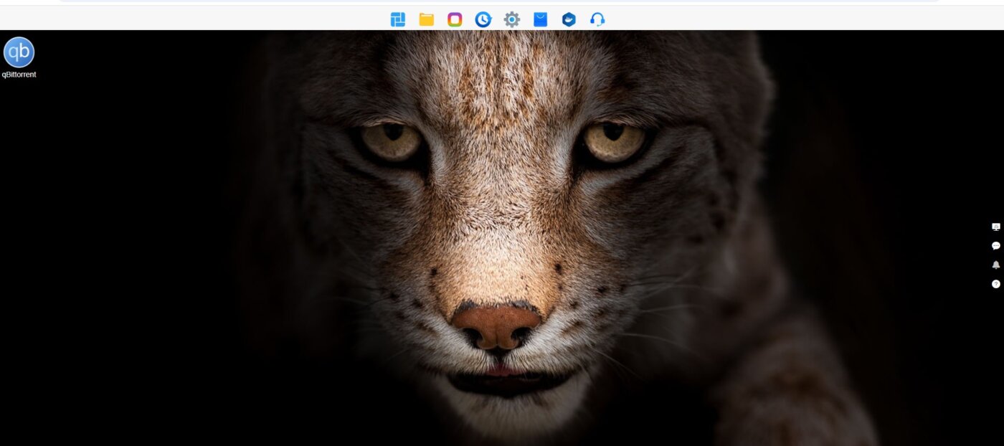Click the lynx's right eye on wallpaper
This screenshot has width=1004, height=446.
[614, 140]
